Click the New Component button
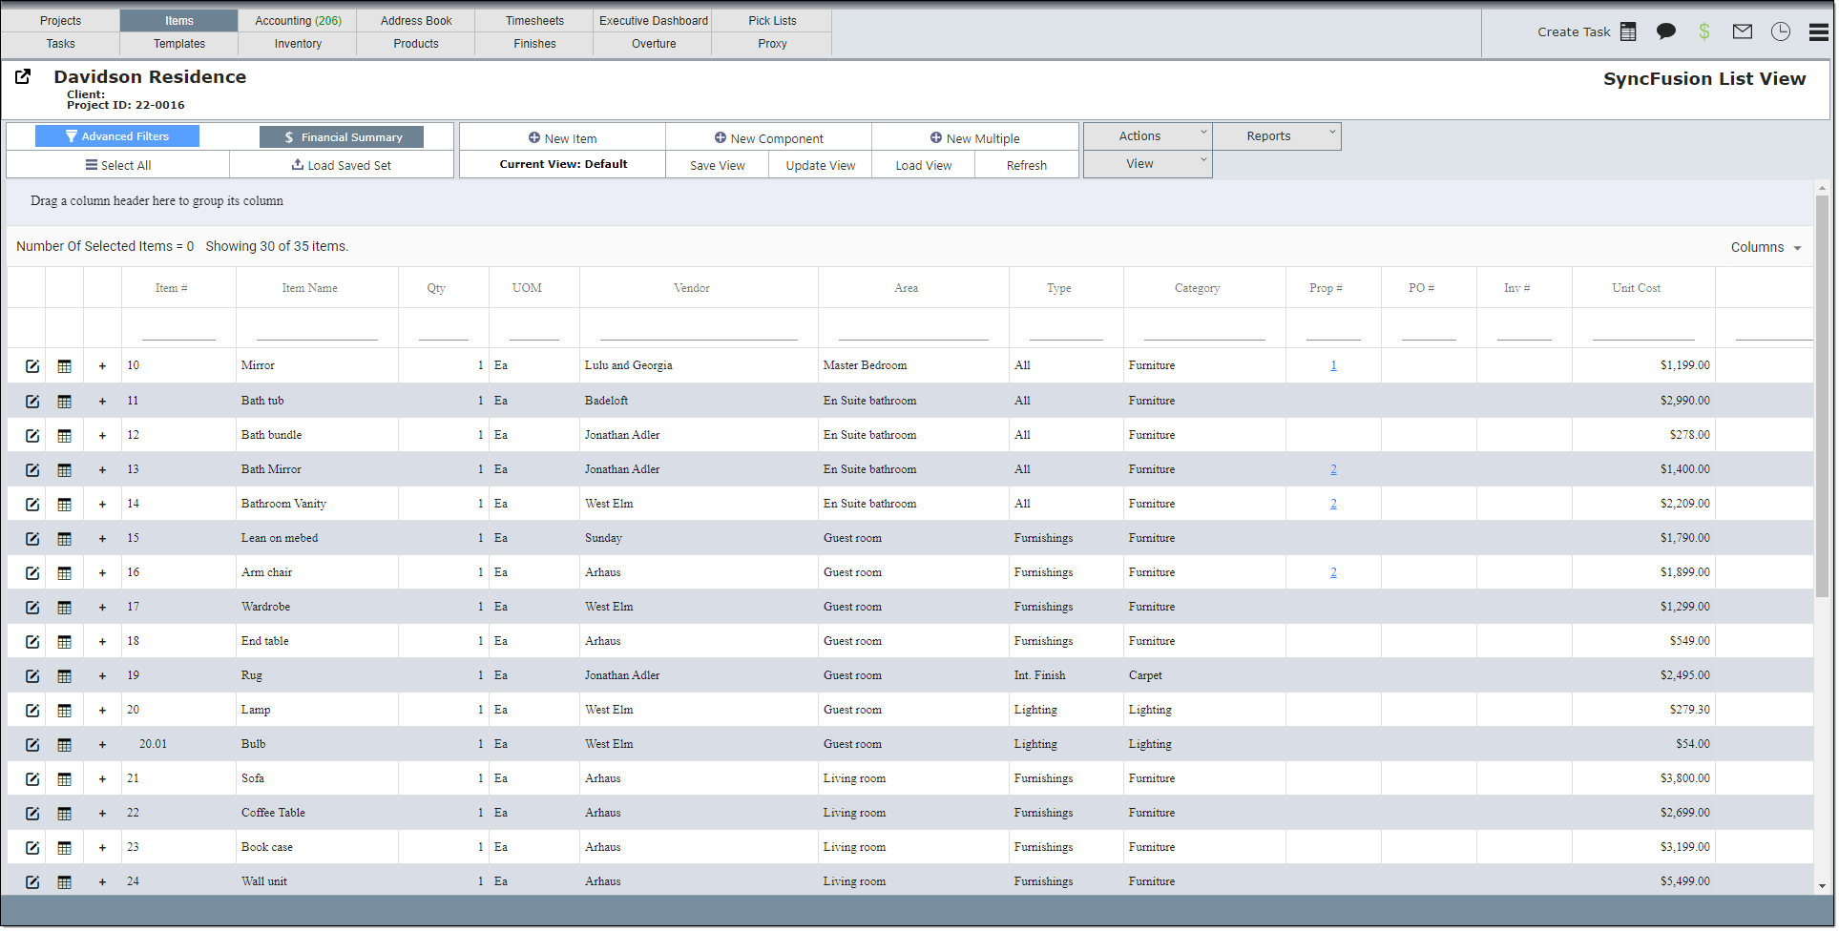This screenshot has height=931, width=1839. pos(768,138)
